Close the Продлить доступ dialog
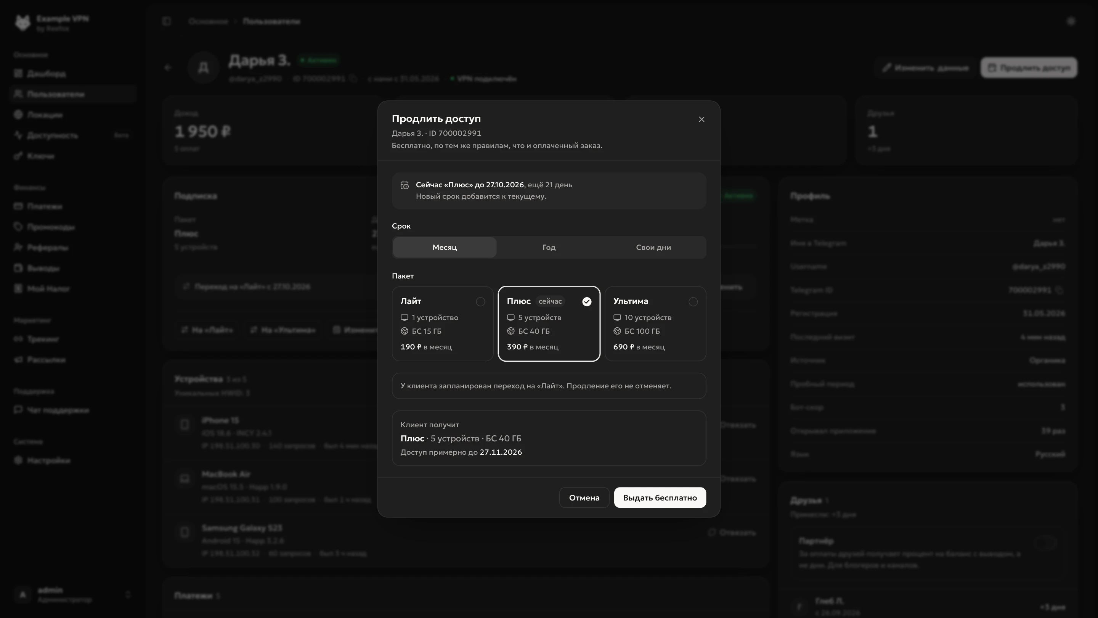The image size is (1098, 618). [701, 119]
